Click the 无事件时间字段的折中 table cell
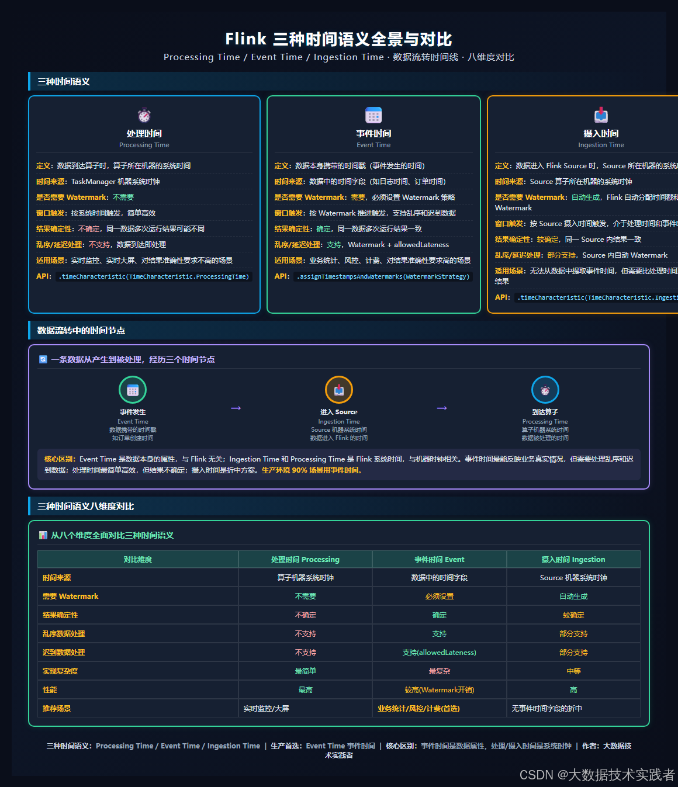This screenshot has height=787, width=678. [573, 709]
